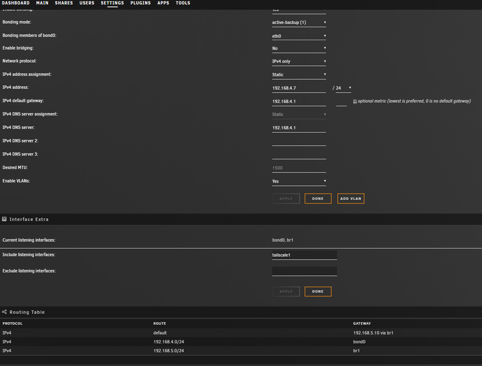
Task: Click Done next to Add VLAN
Action: coord(318,198)
